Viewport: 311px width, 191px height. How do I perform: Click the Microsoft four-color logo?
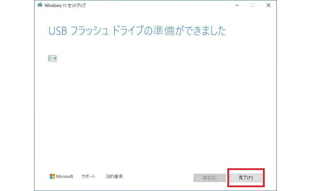52,177
